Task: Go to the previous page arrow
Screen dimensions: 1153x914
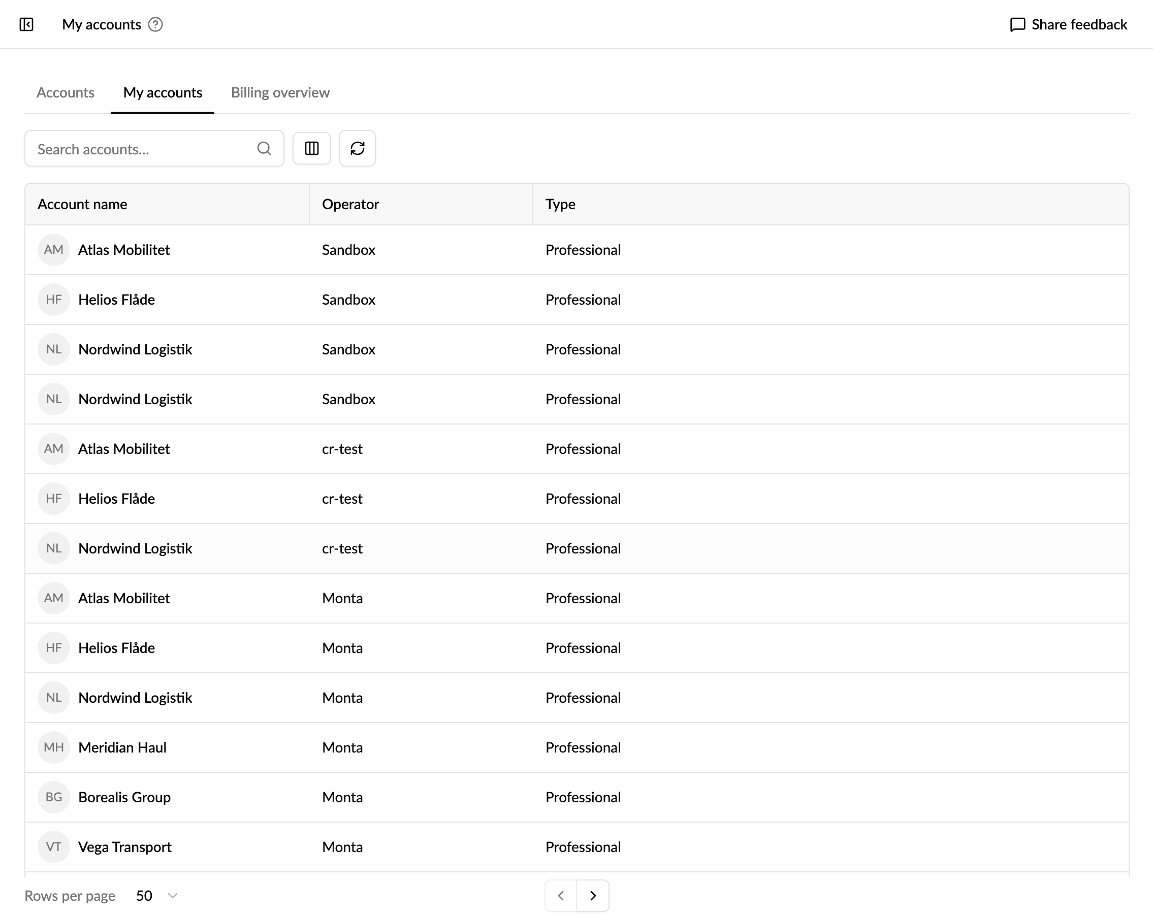Action: pos(561,895)
